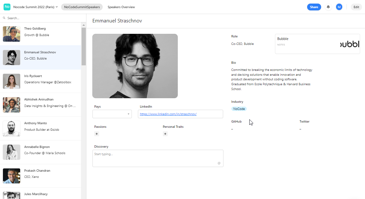Click the search magnifier icon
Screen dimensions: 365x199
point(4,18)
